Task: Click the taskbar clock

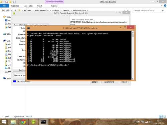Action: (159, 122)
